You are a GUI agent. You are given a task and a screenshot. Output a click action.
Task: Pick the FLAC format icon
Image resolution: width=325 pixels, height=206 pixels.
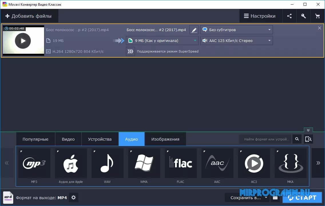pyautogui.click(x=181, y=163)
